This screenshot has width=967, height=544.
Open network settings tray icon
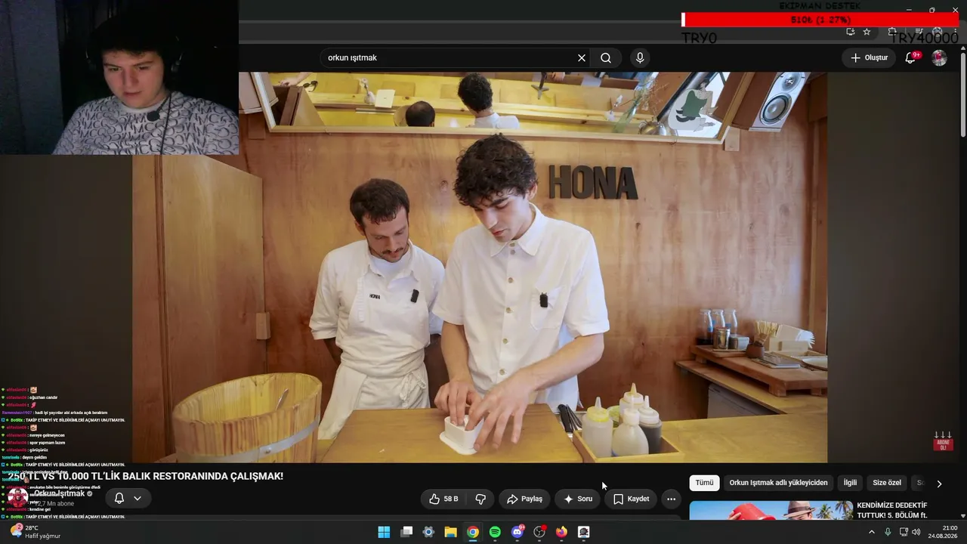coord(904,532)
